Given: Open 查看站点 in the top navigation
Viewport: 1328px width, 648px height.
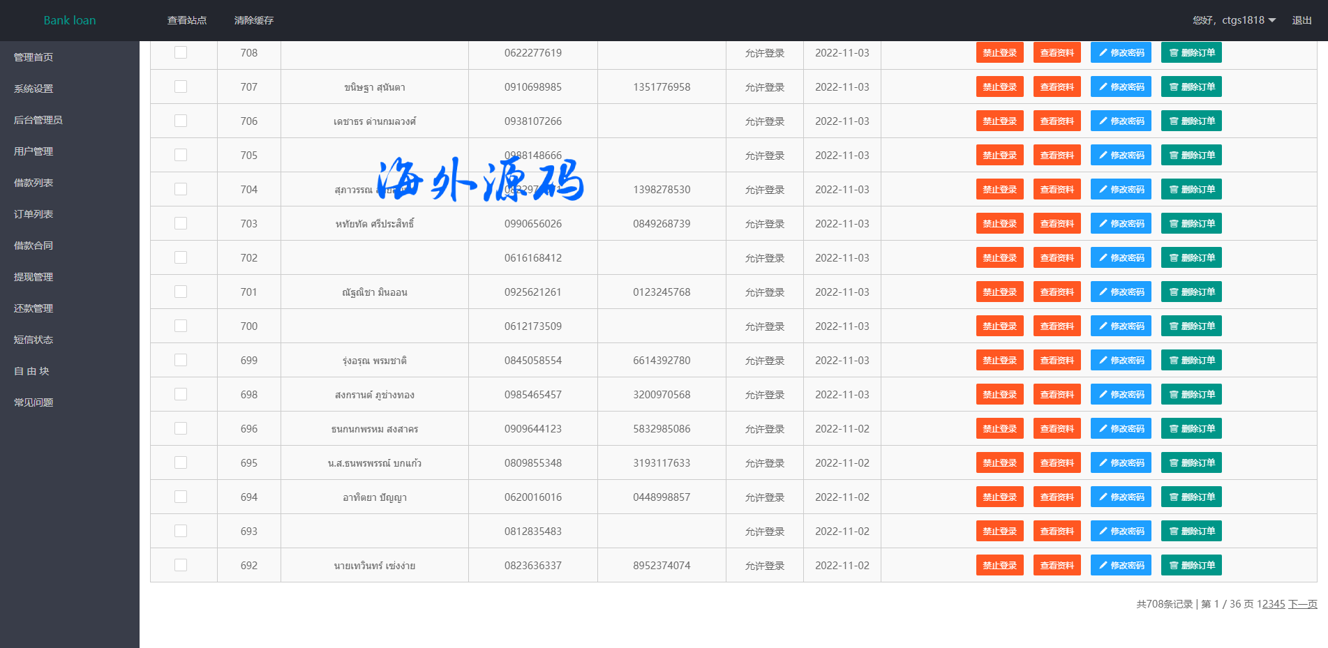Looking at the screenshot, I should coord(187,20).
